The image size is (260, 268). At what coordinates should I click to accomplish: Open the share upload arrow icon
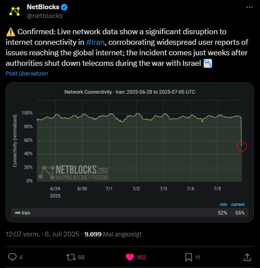[x=247, y=257]
